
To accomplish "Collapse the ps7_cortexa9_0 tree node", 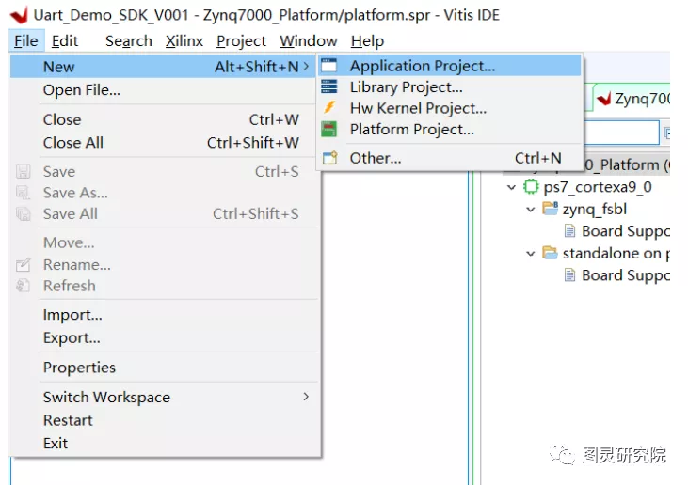I will 511,188.
